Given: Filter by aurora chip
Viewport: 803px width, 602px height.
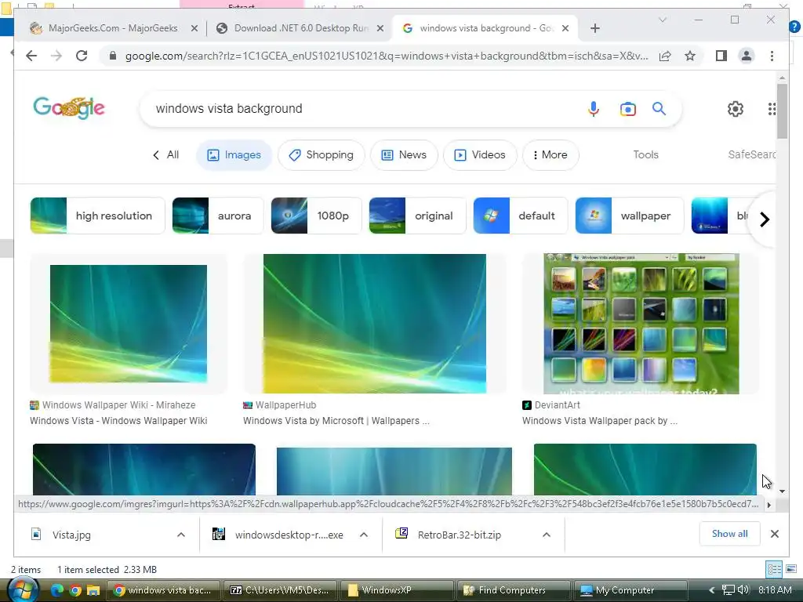Looking at the screenshot, I should pyautogui.click(x=218, y=216).
